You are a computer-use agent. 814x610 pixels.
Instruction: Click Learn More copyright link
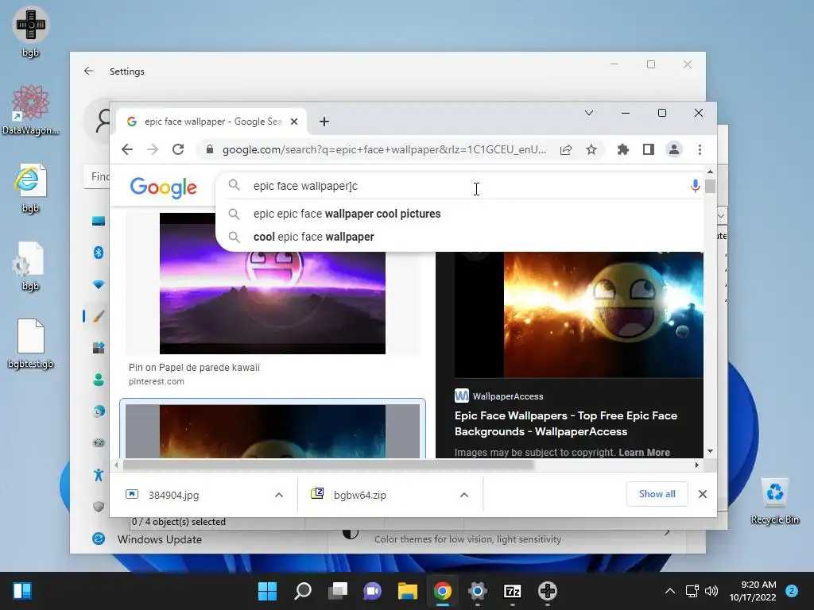point(644,452)
